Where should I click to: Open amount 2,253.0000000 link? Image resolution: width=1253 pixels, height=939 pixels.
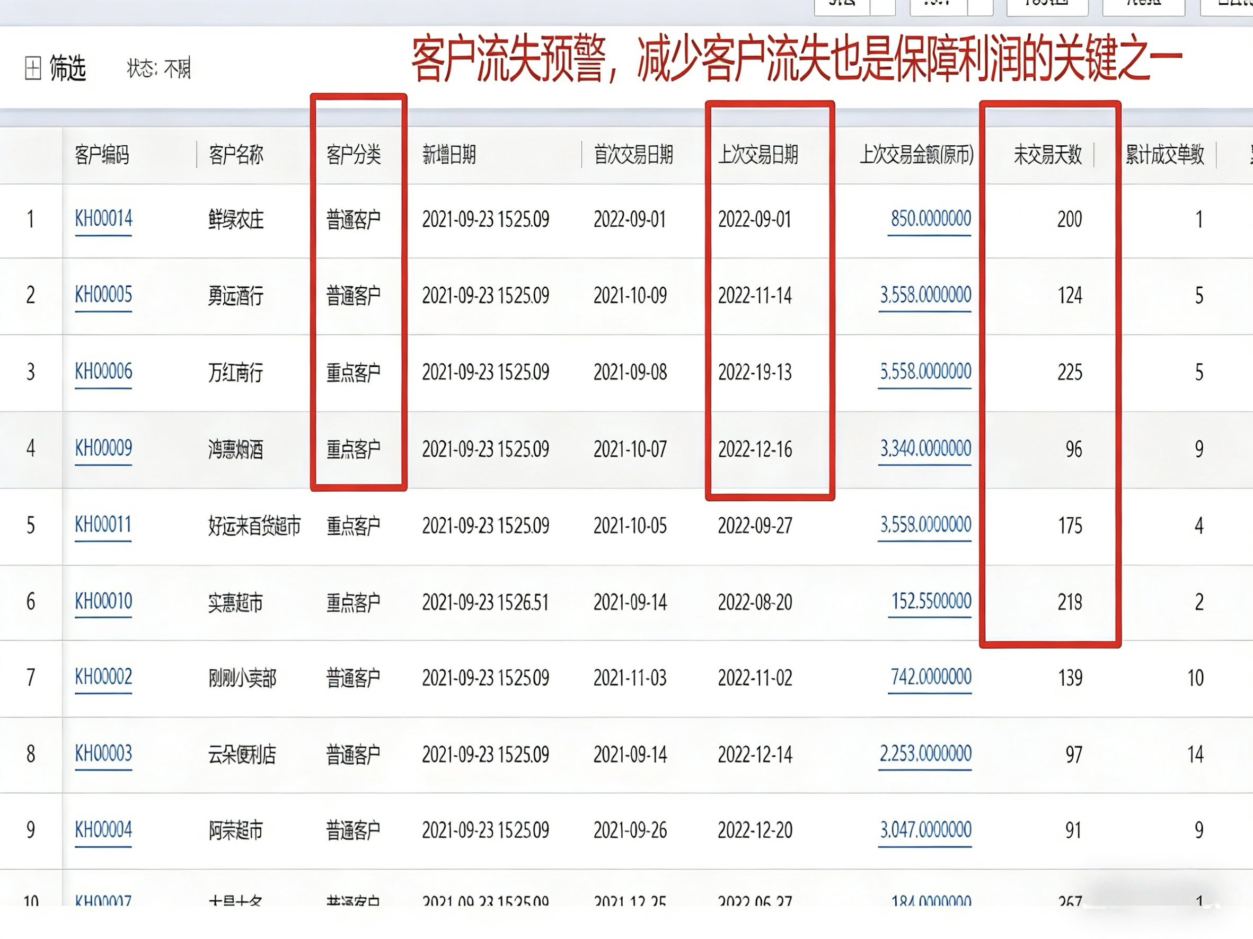tap(925, 754)
